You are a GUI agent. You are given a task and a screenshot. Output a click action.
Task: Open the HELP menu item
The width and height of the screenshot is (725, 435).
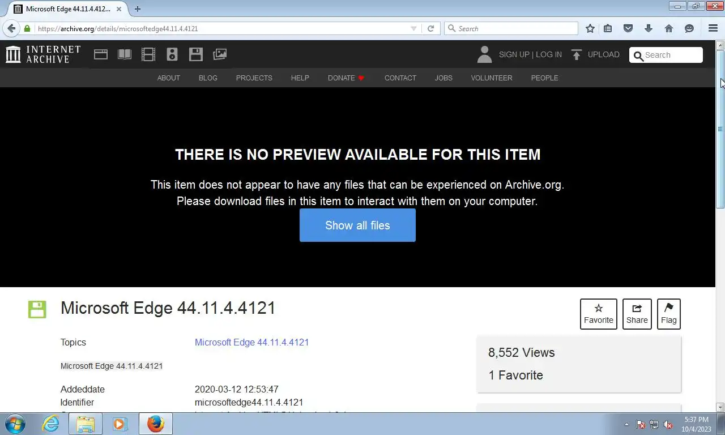(300, 78)
